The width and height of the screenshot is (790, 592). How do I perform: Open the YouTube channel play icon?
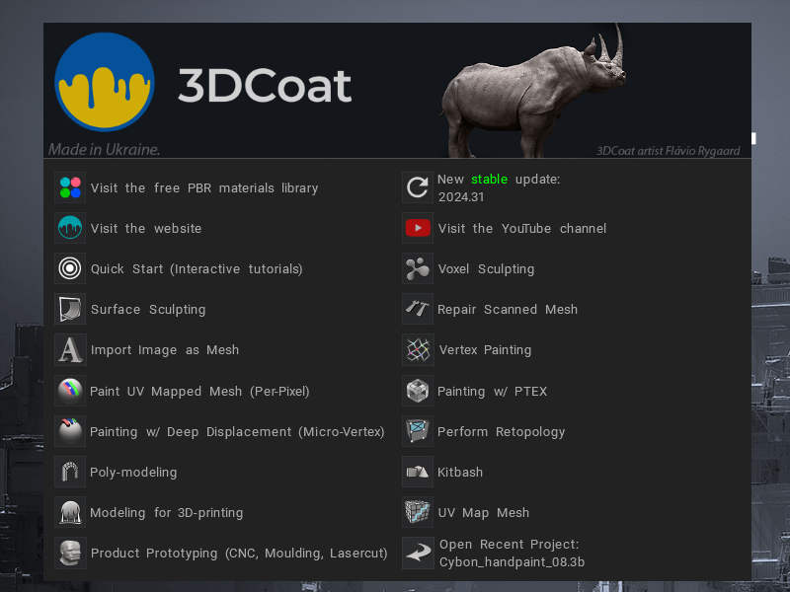click(x=418, y=228)
